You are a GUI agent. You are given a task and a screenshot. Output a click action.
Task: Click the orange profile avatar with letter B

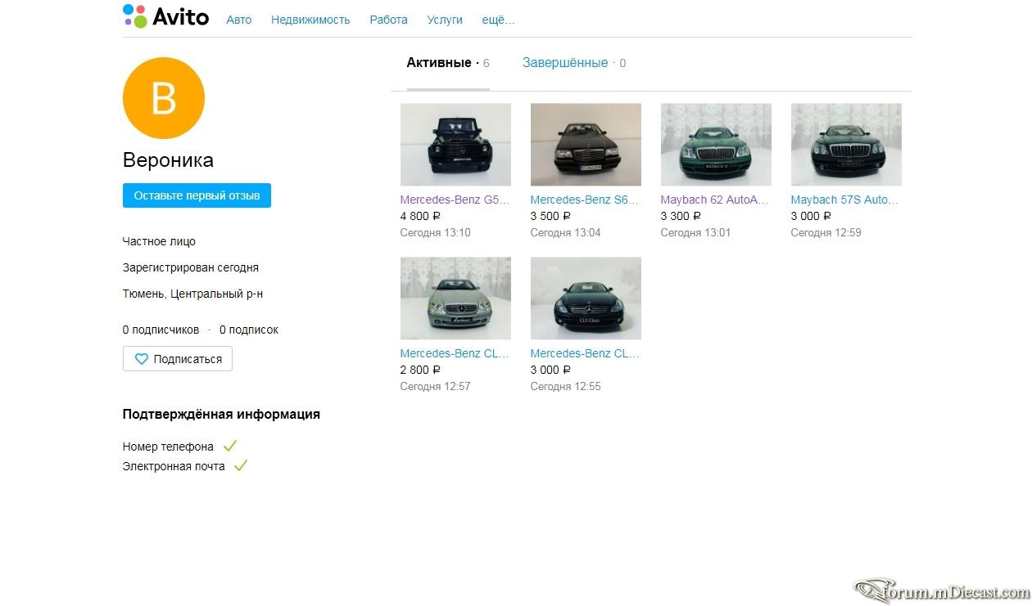tap(164, 98)
